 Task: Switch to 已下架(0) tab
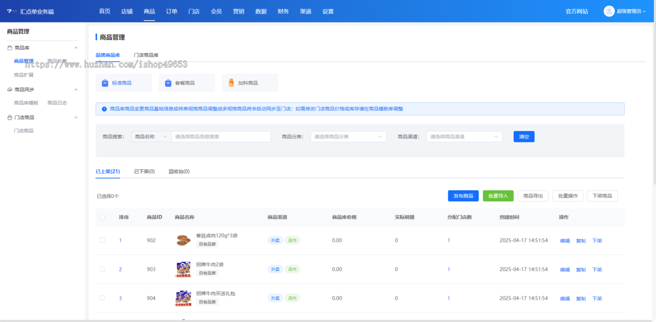pos(144,171)
